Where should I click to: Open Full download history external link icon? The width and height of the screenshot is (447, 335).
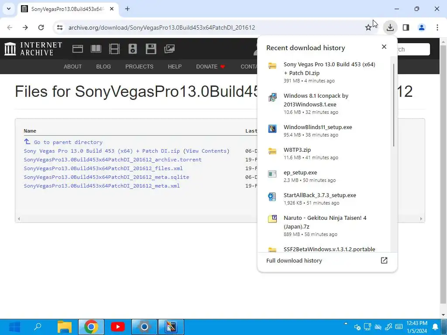pos(384,260)
